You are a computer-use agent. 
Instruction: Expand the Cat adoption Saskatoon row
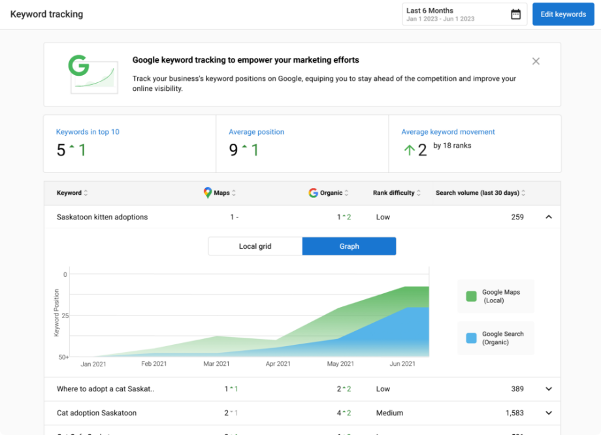549,413
